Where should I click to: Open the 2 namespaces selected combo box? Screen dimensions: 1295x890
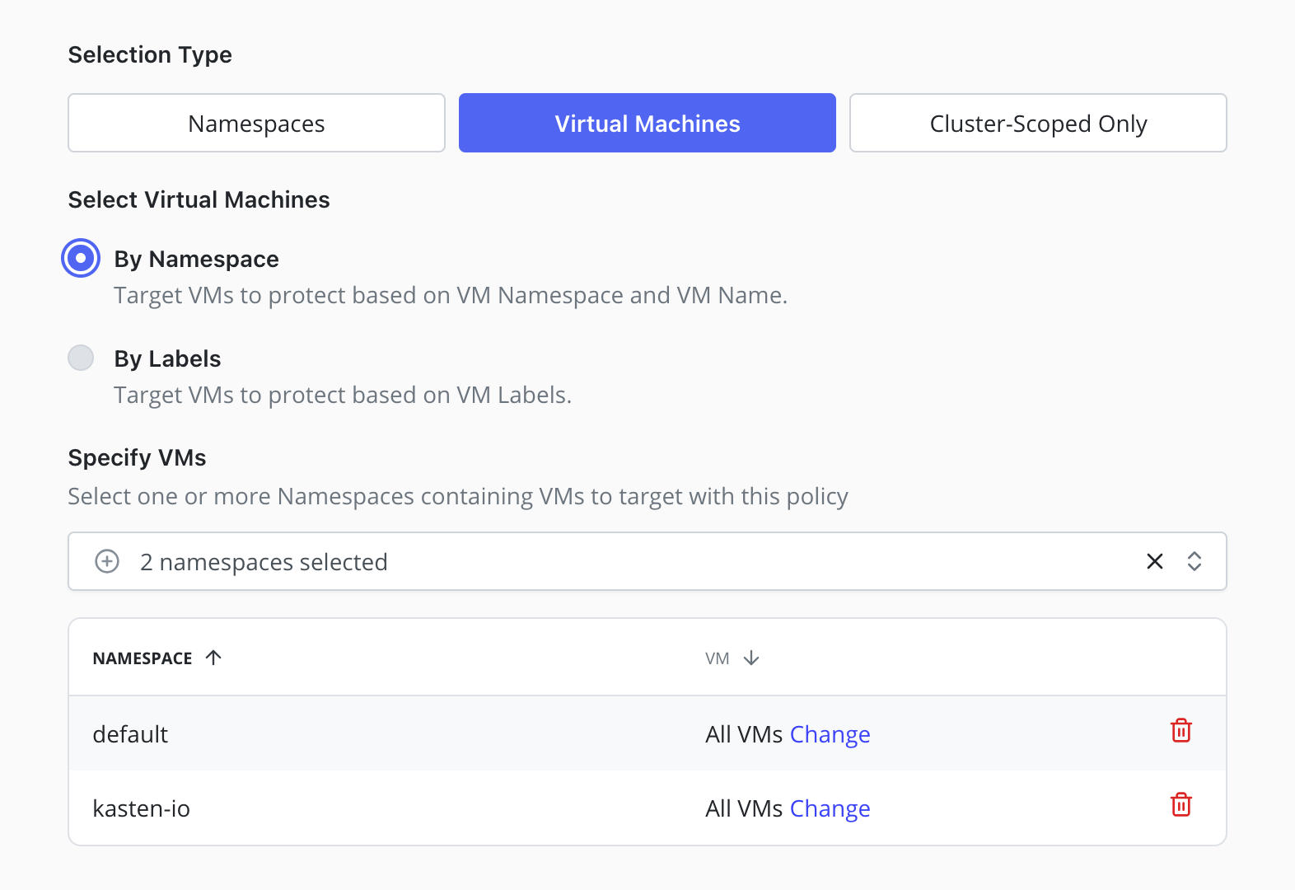click(x=647, y=561)
